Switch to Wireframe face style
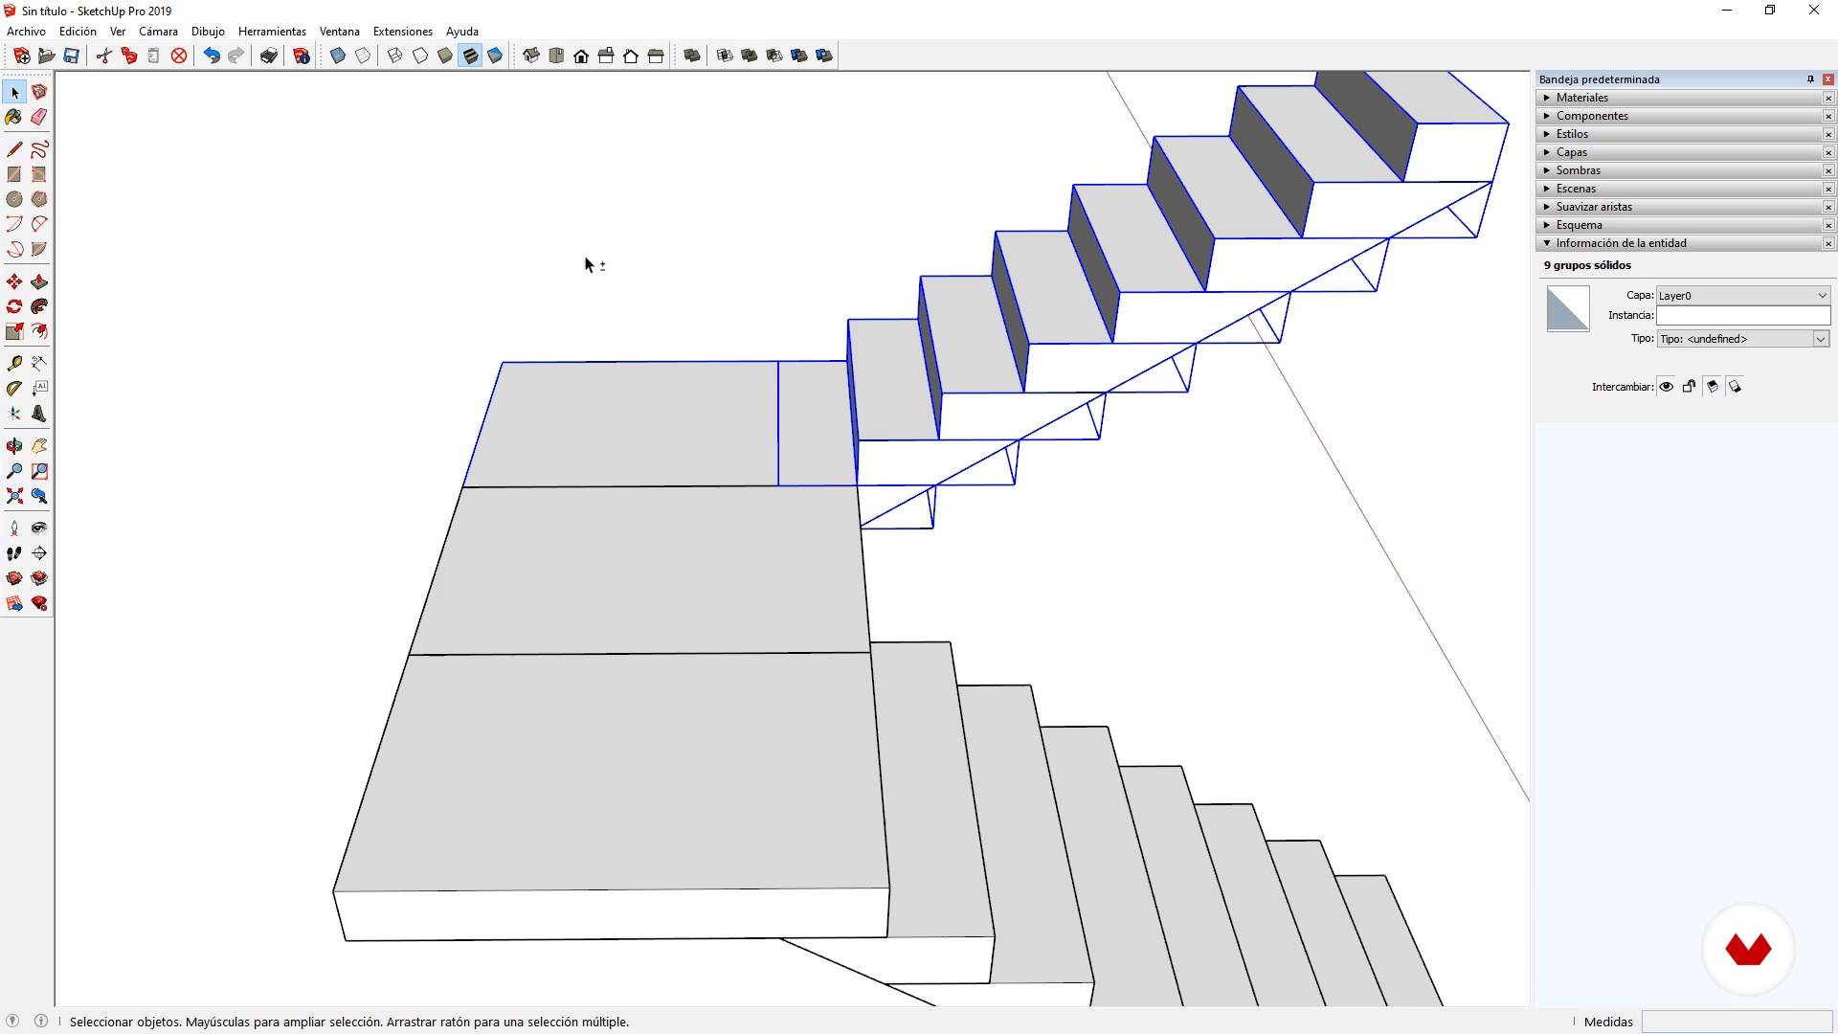 click(x=395, y=56)
